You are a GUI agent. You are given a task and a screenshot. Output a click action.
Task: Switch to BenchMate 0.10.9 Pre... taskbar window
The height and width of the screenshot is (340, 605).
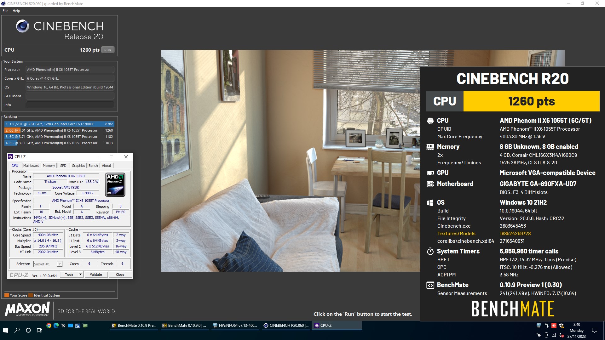click(x=134, y=326)
